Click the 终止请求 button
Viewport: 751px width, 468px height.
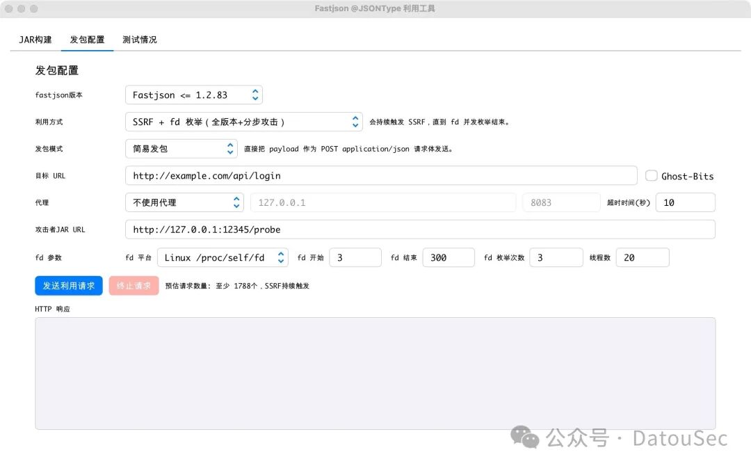(x=134, y=286)
